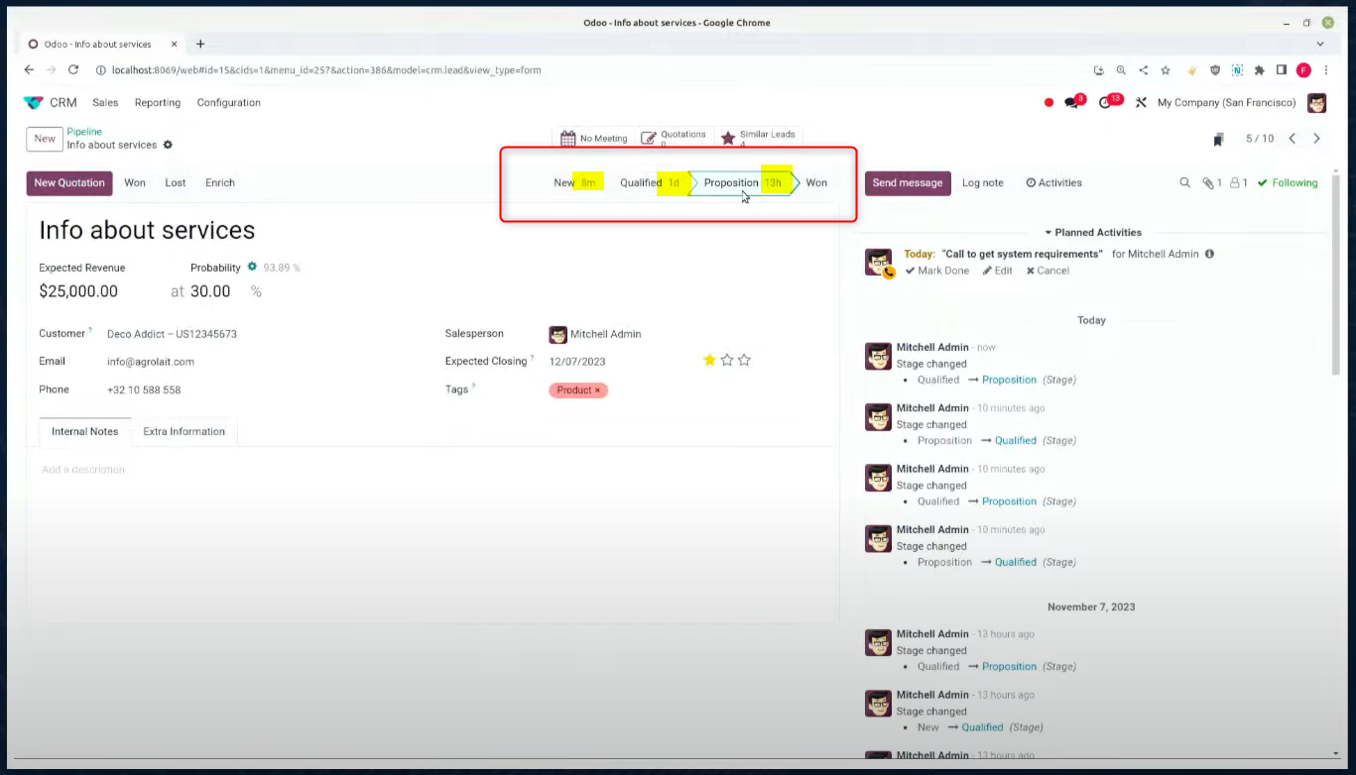The image size is (1356, 775).
Task: Open Chrome's three-dot menu
Action: (x=1326, y=70)
